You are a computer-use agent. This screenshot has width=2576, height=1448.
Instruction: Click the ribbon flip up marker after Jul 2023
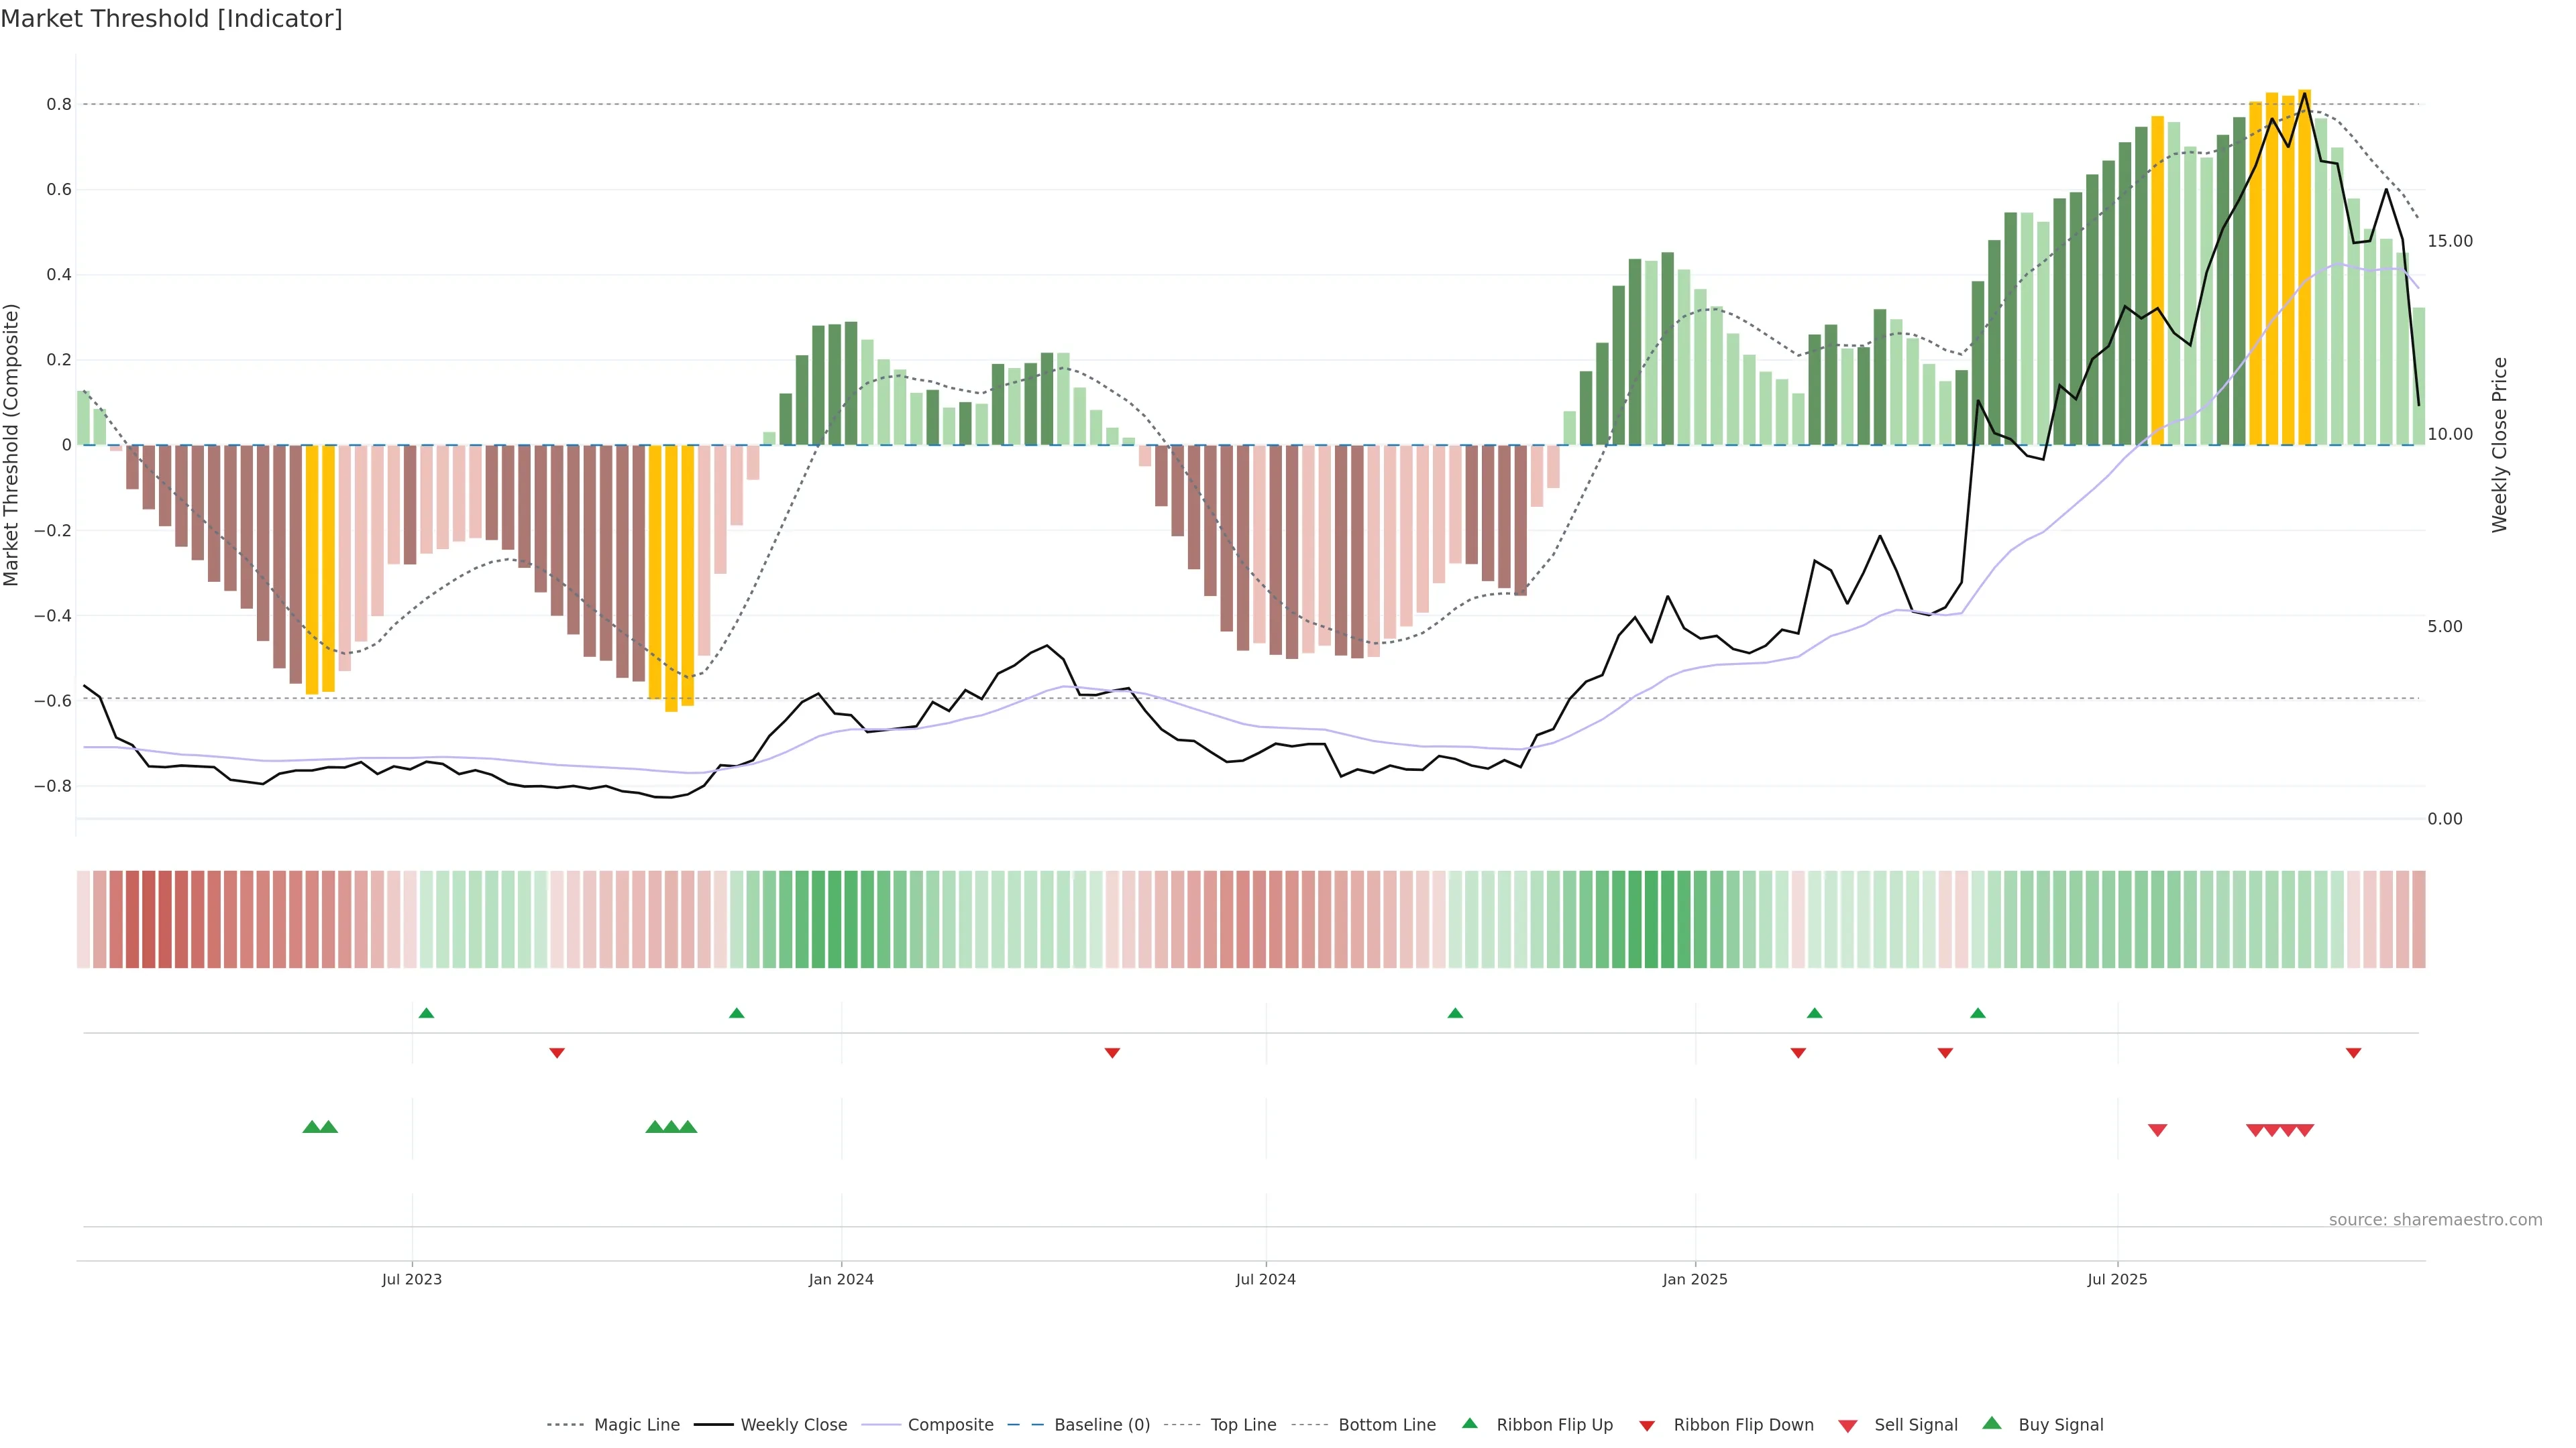coord(426,1014)
